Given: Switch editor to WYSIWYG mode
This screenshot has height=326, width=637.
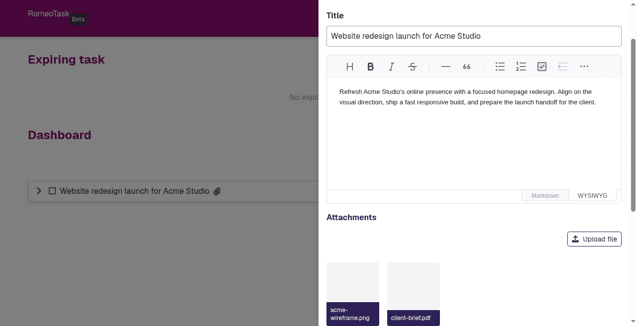Looking at the screenshot, I should [x=593, y=196].
